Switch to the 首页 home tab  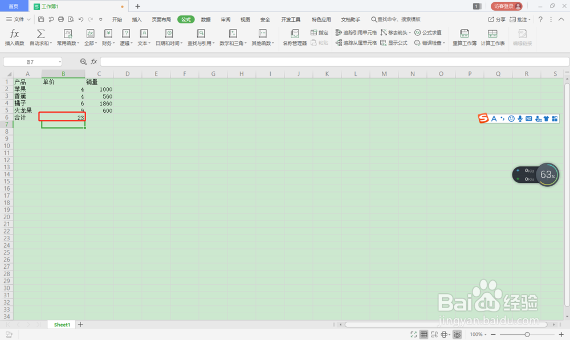pos(14,6)
